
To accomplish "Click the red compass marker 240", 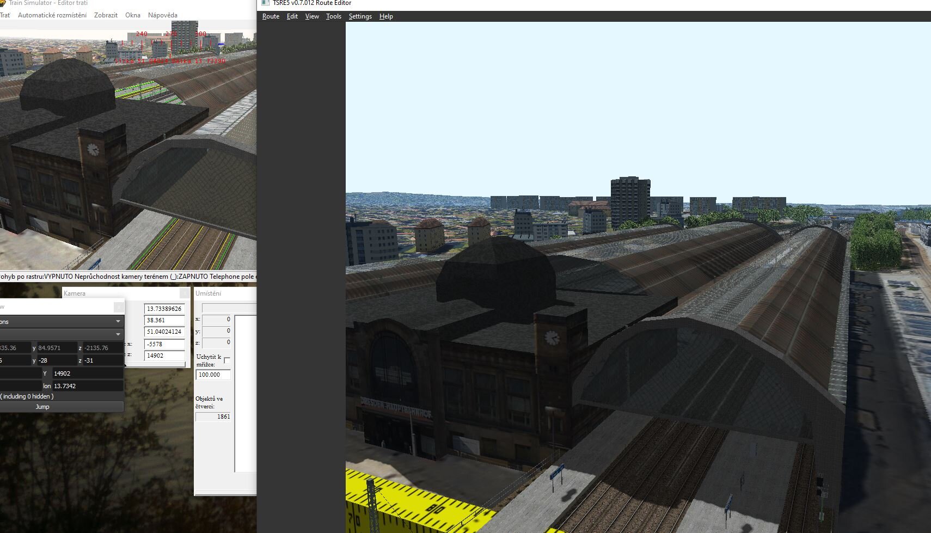I will coord(142,34).
